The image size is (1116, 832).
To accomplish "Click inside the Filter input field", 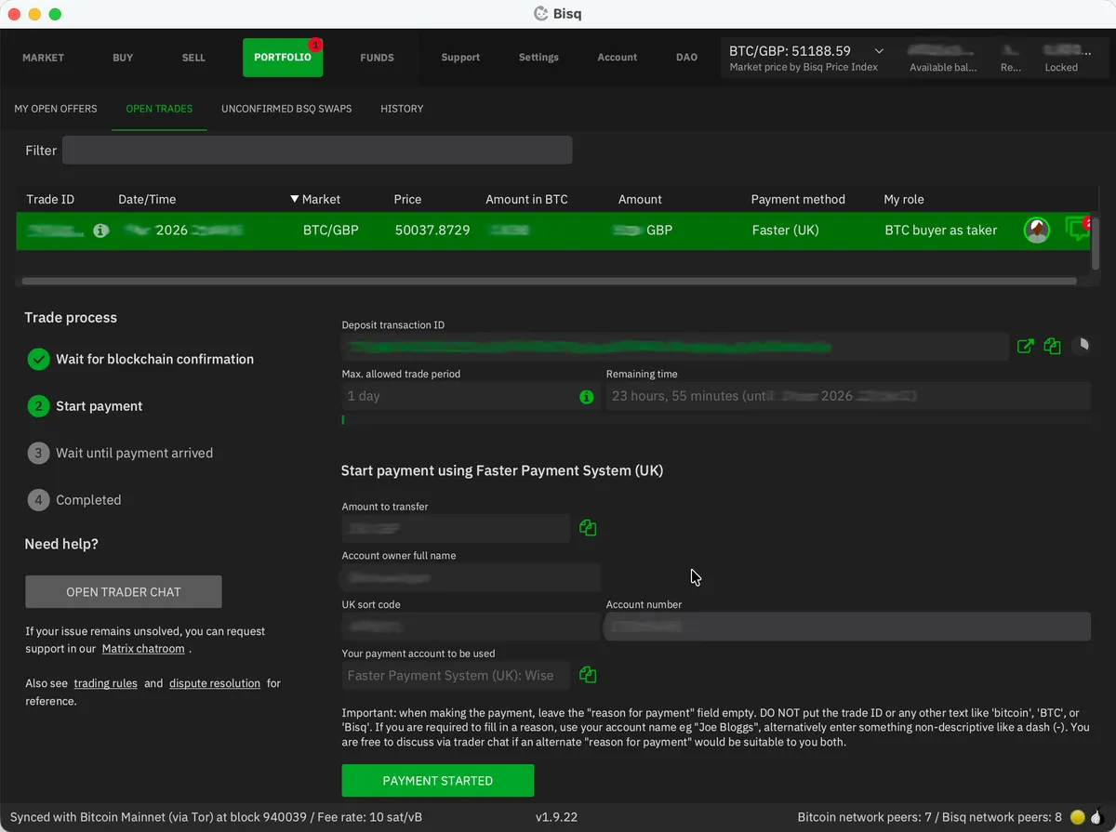I will click(x=316, y=150).
